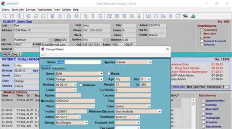Click the calculator toolbar icon

(117, 16)
